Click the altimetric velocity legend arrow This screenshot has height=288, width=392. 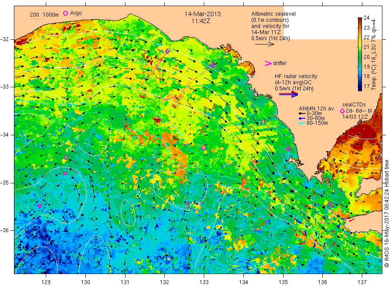(x=265, y=45)
